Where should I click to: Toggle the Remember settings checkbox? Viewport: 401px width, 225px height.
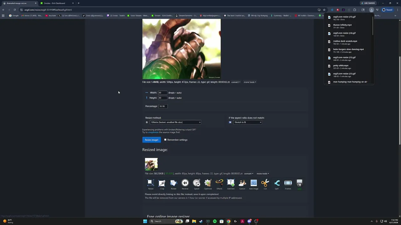pos(165,140)
